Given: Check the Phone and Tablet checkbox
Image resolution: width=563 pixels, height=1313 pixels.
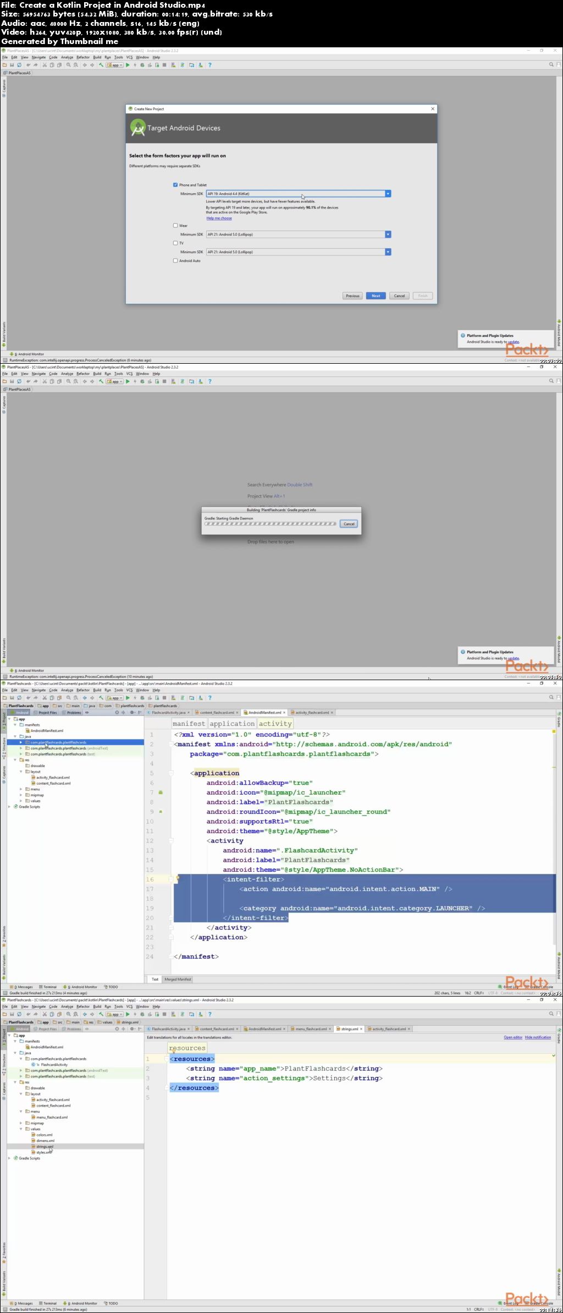Looking at the screenshot, I should tap(175, 185).
